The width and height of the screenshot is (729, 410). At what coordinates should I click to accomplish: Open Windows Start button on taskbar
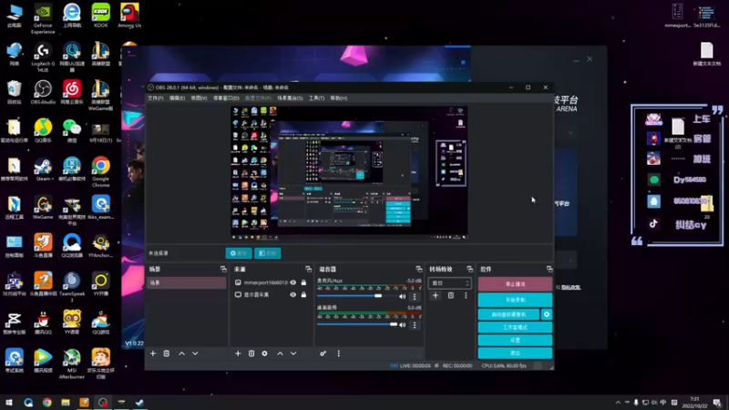(9, 403)
